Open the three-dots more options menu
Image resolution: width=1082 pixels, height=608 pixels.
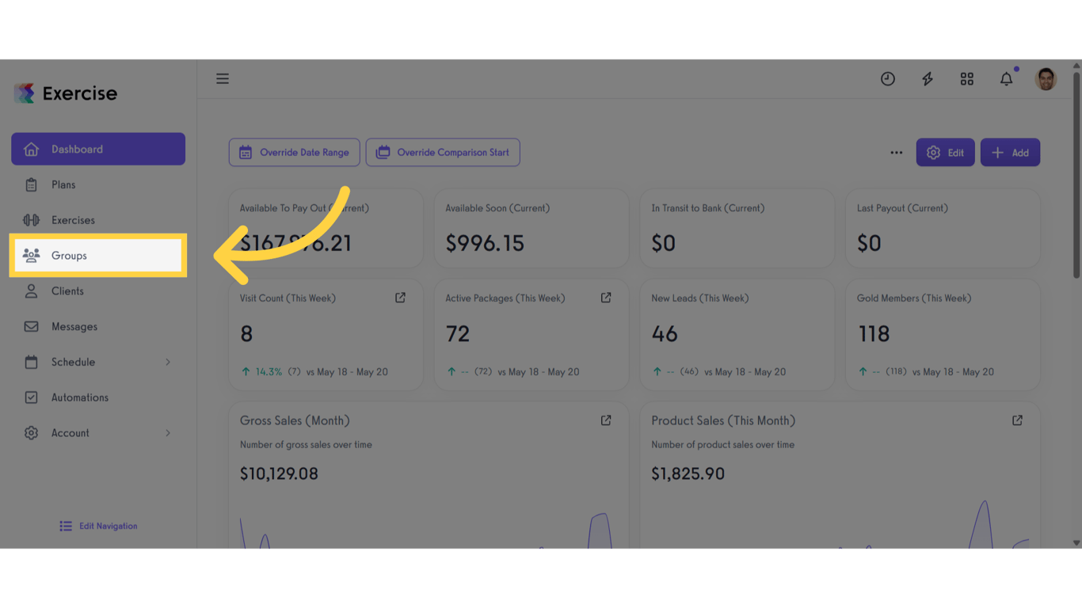(896, 153)
